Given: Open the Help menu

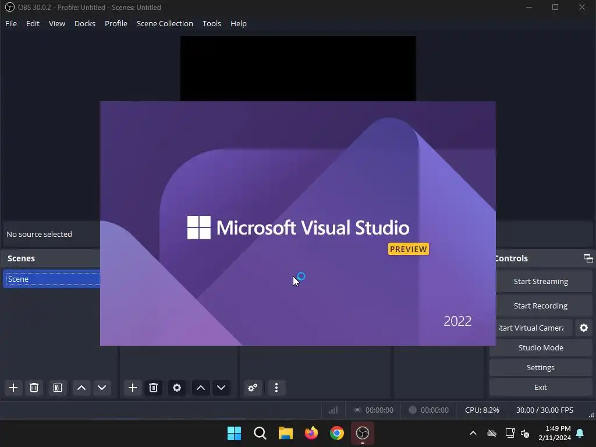Looking at the screenshot, I should point(238,23).
